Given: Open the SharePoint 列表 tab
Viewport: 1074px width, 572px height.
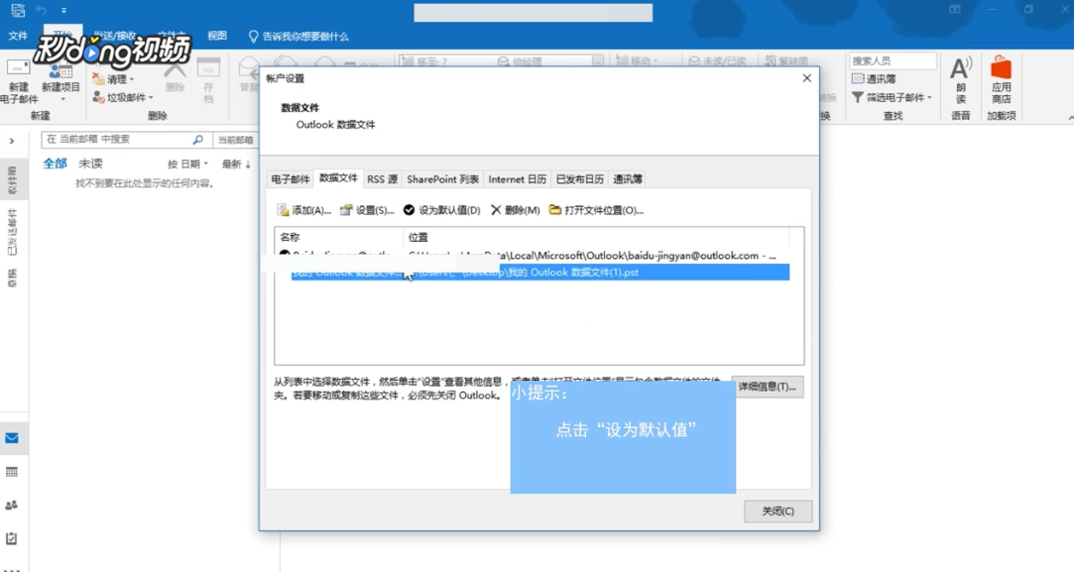Looking at the screenshot, I should tap(442, 178).
